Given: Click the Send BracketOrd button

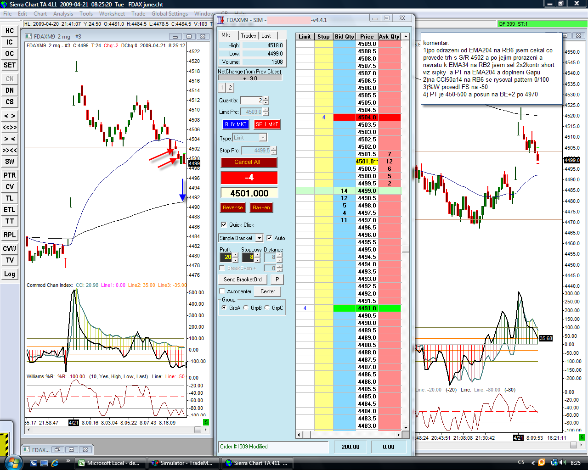Looking at the screenshot, I should point(243,280).
